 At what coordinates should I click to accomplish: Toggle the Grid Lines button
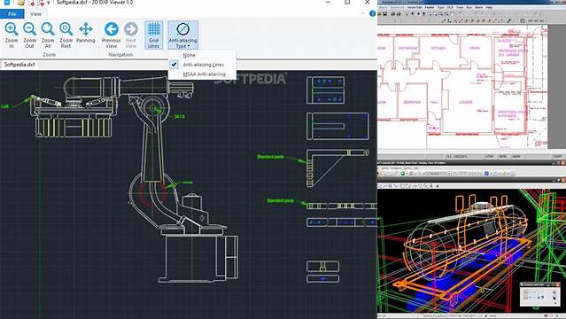coord(153,35)
